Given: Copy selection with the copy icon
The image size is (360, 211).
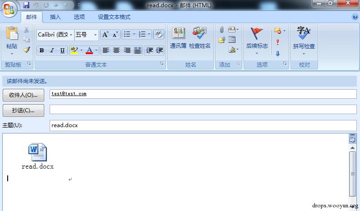Looking at the screenshot, I should [27, 40].
